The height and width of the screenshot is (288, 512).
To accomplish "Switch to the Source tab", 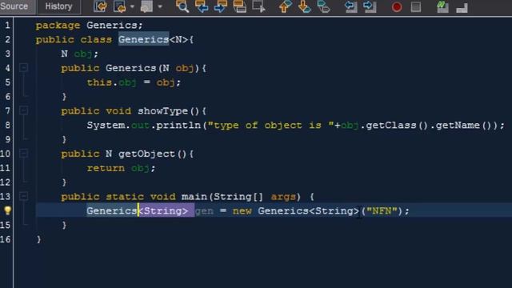I will tap(14, 6).
